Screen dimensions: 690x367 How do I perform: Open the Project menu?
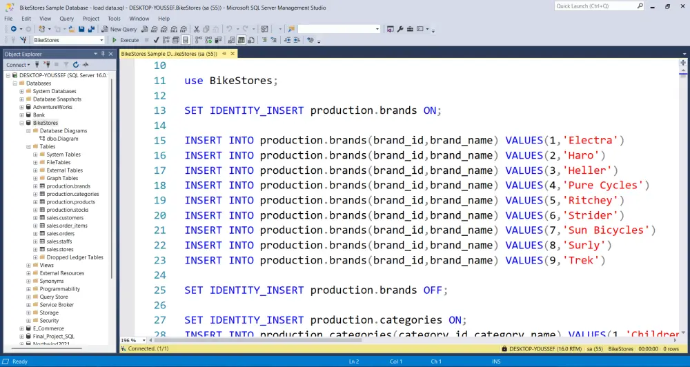click(90, 19)
